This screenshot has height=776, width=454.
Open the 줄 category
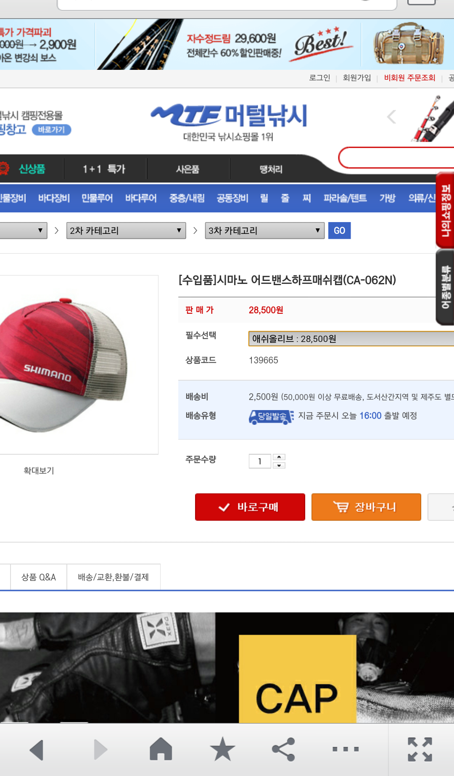[x=285, y=198]
